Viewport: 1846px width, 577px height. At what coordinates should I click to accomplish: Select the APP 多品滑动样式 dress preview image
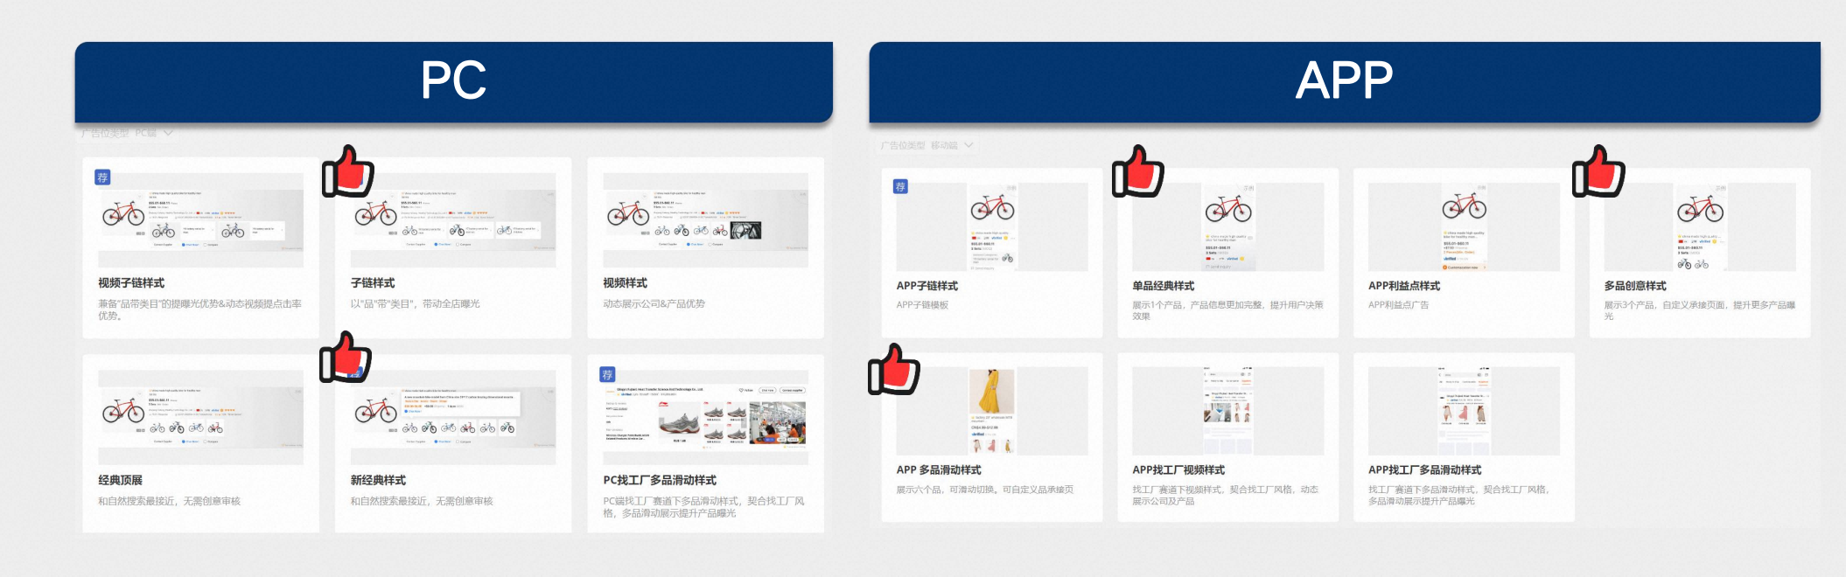click(992, 411)
